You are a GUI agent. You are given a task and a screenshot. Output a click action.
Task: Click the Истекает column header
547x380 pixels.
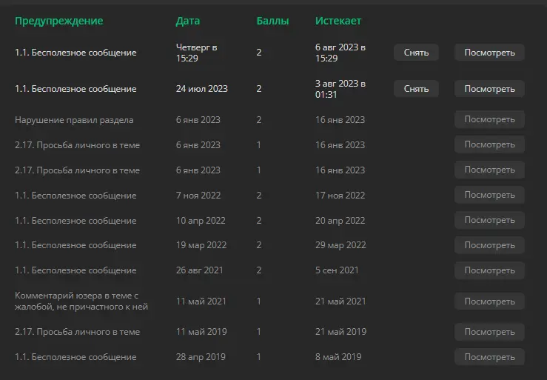(338, 21)
